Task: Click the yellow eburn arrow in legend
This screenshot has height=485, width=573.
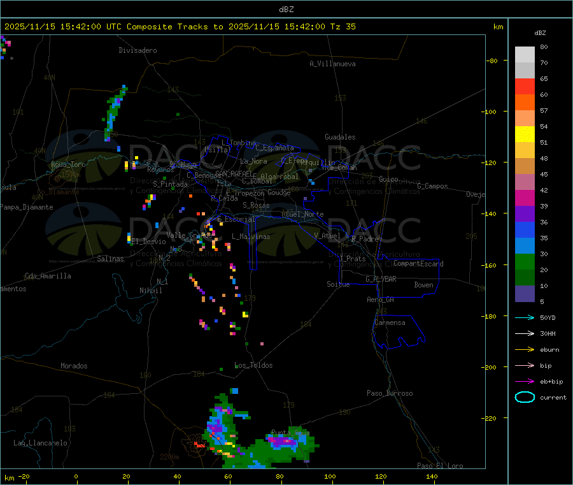Action: pyautogui.click(x=525, y=350)
